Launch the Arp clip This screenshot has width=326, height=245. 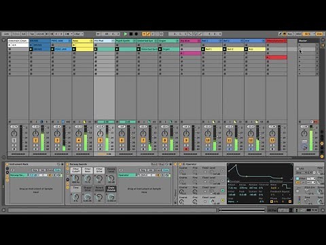(x=246, y=49)
